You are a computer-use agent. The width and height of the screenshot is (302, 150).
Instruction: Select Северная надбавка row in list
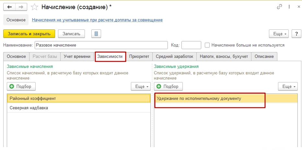tap(79, 108)
